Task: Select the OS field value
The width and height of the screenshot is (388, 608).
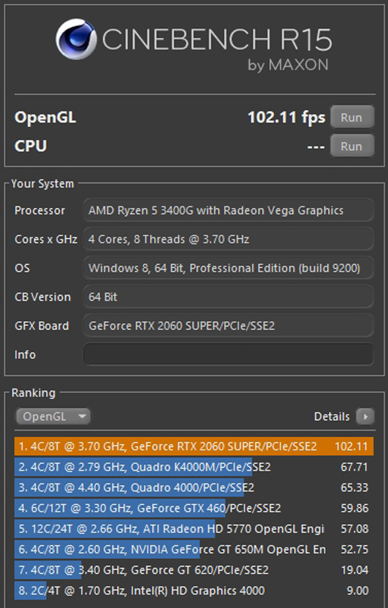Action: [228, 268]
